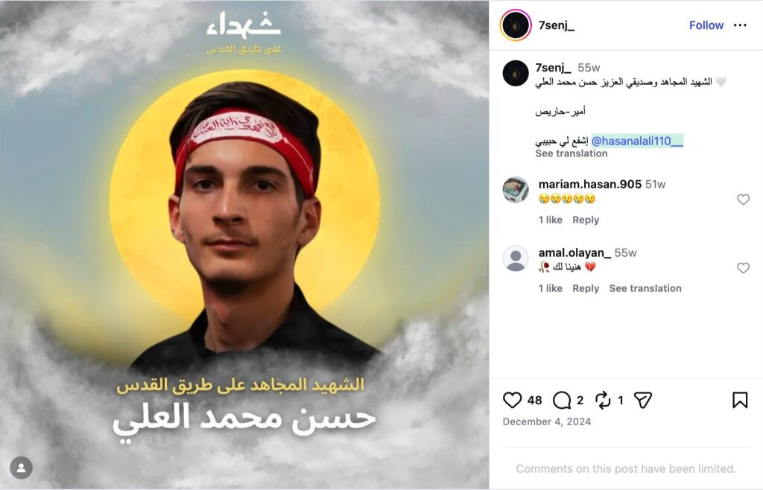Screen dimensions: 763x490
Task: Reply to mariam.hasan.905's comment
Action: pyautogui.click(x=586, y=220)
